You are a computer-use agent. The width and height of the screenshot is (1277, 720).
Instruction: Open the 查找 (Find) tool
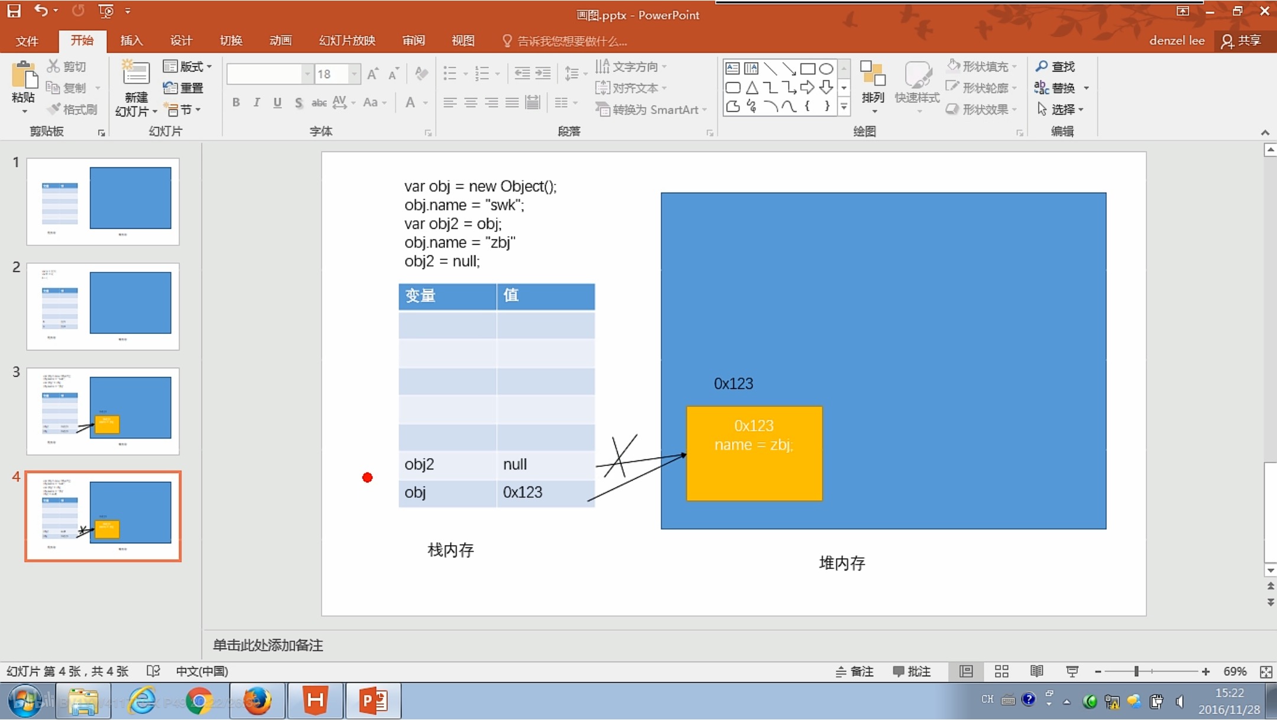[1058, 66]
